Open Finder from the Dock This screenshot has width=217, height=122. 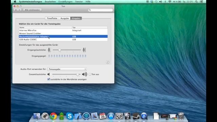tap(37, 116)
